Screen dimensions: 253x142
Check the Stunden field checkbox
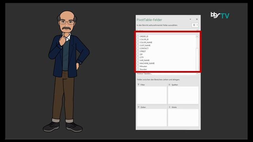(x=138, y=69)
